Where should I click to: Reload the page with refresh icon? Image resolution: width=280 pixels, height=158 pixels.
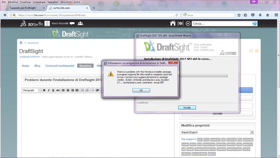tap(177, 15)
